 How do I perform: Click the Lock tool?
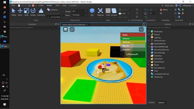122,13
